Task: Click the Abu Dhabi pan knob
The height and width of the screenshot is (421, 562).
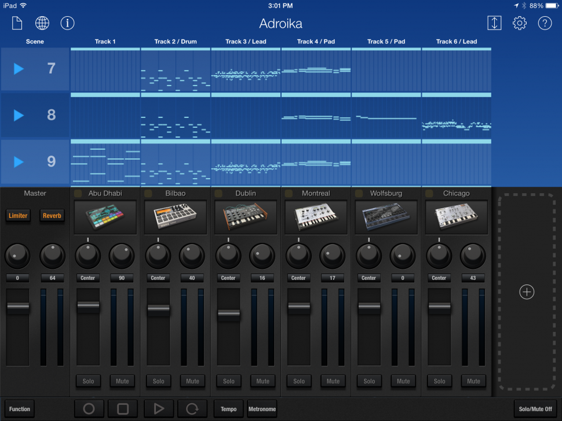Action: click(x=88, y=256)
